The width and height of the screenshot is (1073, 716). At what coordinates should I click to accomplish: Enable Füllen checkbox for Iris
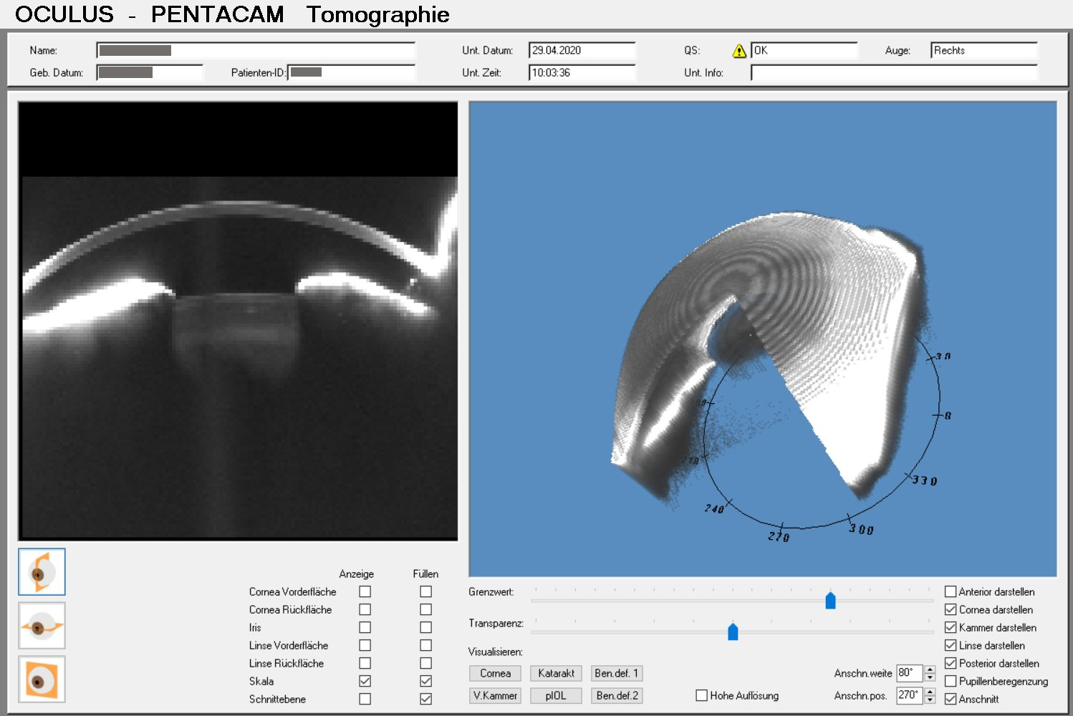426,627
